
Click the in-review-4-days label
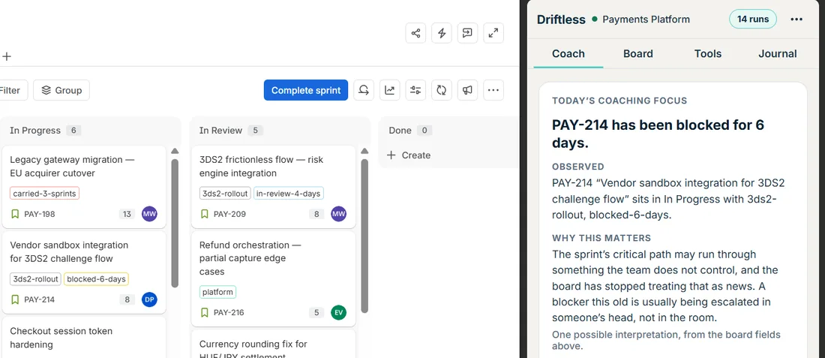288,193
